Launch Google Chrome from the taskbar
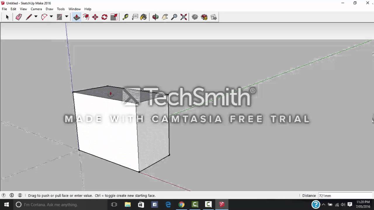374x210 pixels. click(x=181, y=204)
